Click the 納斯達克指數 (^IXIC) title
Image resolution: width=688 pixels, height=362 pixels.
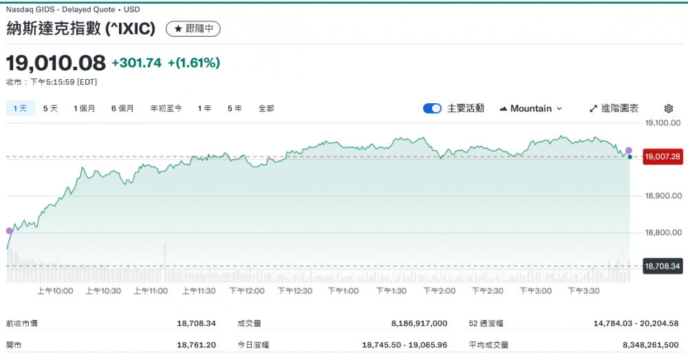81,29
